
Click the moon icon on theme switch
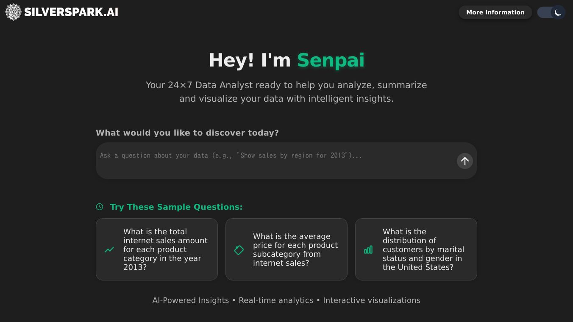558,12
